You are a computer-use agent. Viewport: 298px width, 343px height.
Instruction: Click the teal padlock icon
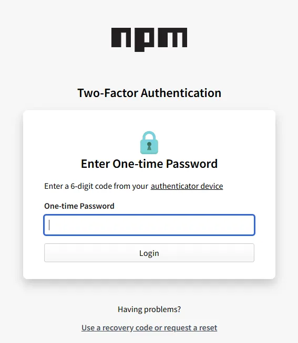(149, 143)
